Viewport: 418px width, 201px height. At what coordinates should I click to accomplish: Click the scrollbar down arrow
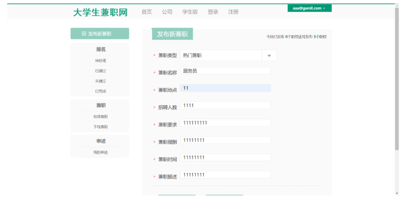tap(397, 193)
